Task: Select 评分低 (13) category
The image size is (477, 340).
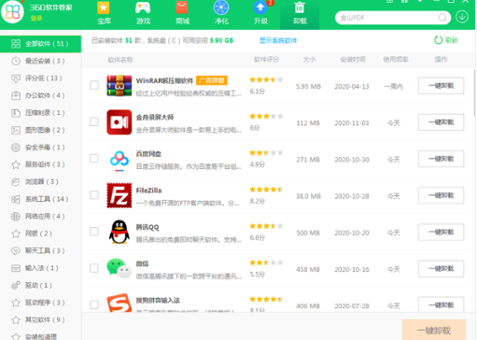Action: pos(40,78)
